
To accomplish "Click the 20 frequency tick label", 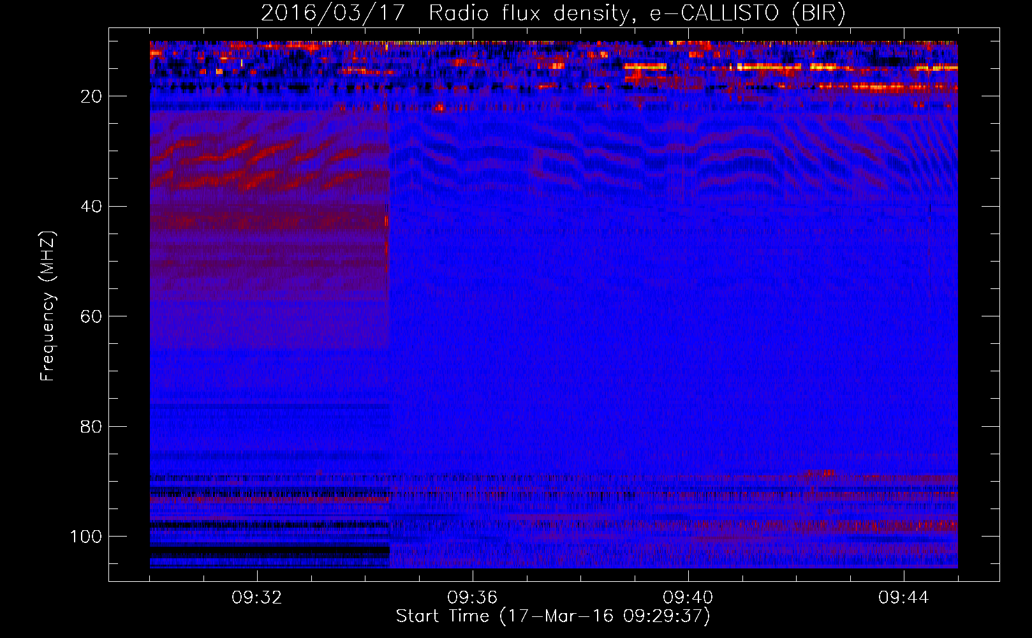I will tap(92, 96).
